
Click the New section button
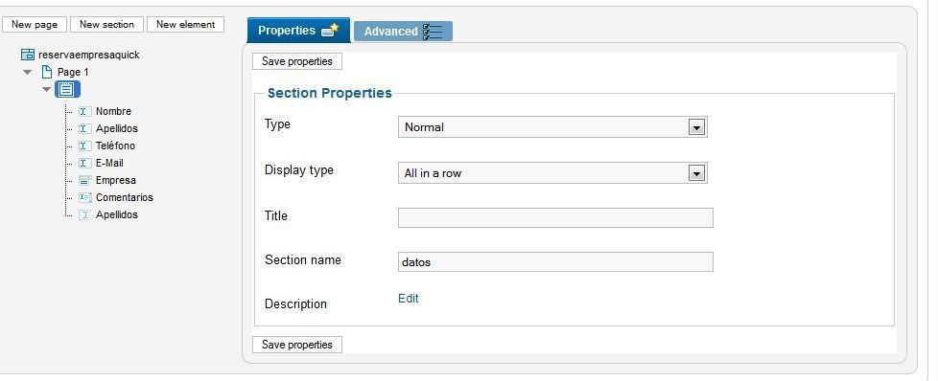click(106, 25)
